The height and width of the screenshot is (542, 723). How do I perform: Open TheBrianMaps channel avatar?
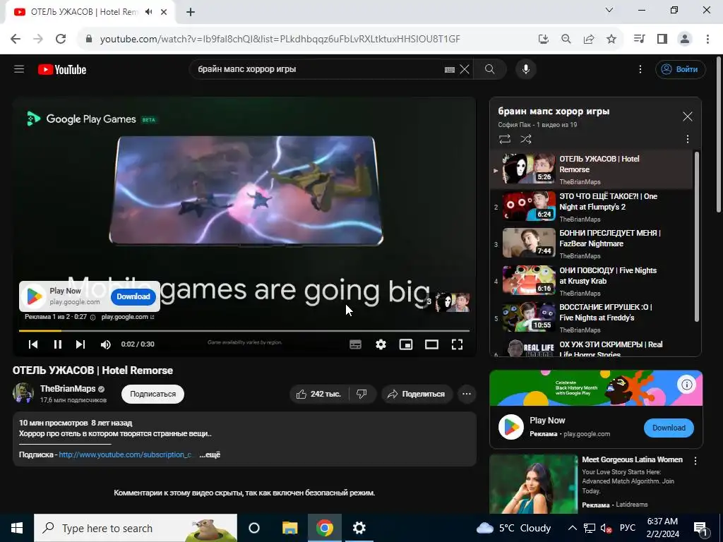click(x=23, y=393)
